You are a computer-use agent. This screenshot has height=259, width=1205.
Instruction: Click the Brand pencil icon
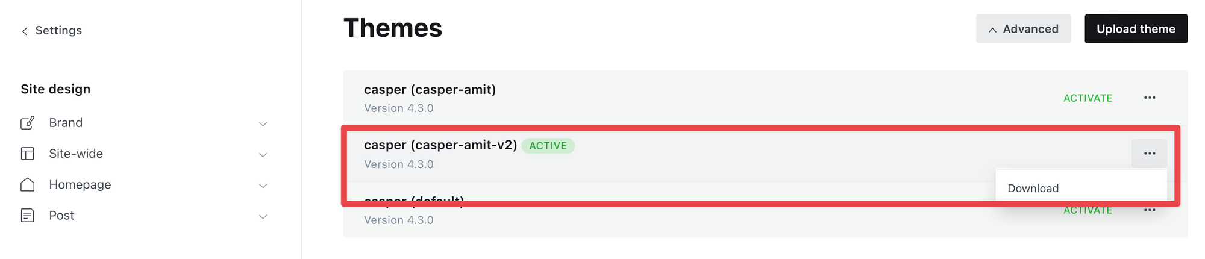coord(28,123)
